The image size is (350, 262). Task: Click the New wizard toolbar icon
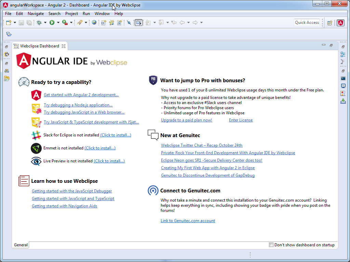9,23
